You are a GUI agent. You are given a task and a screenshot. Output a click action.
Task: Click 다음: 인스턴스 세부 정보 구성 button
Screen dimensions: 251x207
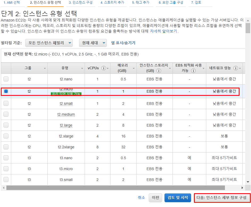coord(221,198)
